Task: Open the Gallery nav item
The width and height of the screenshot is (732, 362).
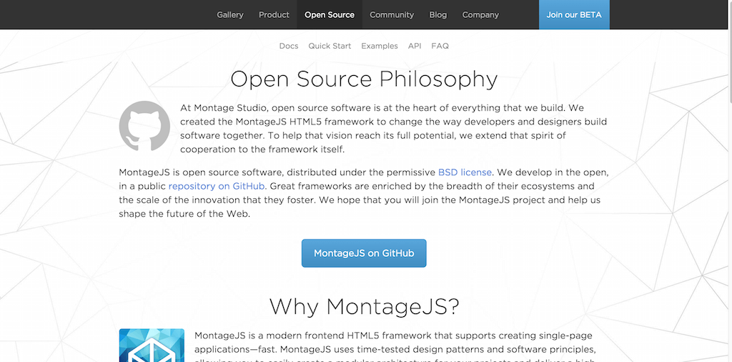Action: click(229, 14)
